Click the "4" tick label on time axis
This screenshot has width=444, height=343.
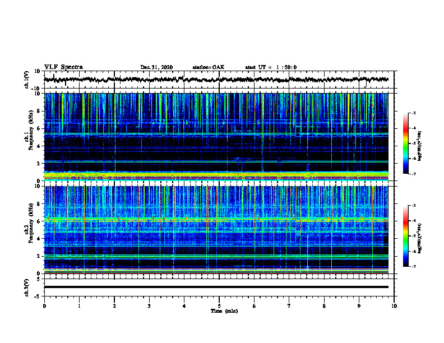[184, 306]
